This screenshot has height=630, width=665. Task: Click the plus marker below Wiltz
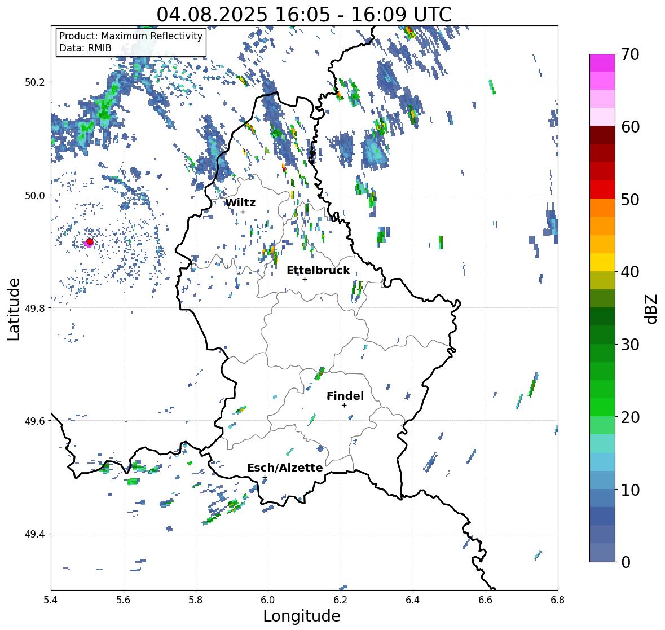pos(243,212)
